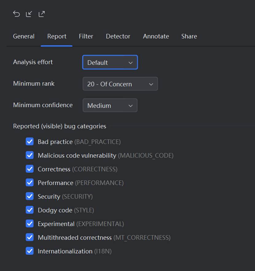Open the Detector tab
Screen dimensions: 255x271
(x=118, y=36)
